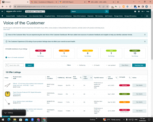The image size is (153, 122).
Task: Open File Explorer from taskbar
Action: click(15, 120)
